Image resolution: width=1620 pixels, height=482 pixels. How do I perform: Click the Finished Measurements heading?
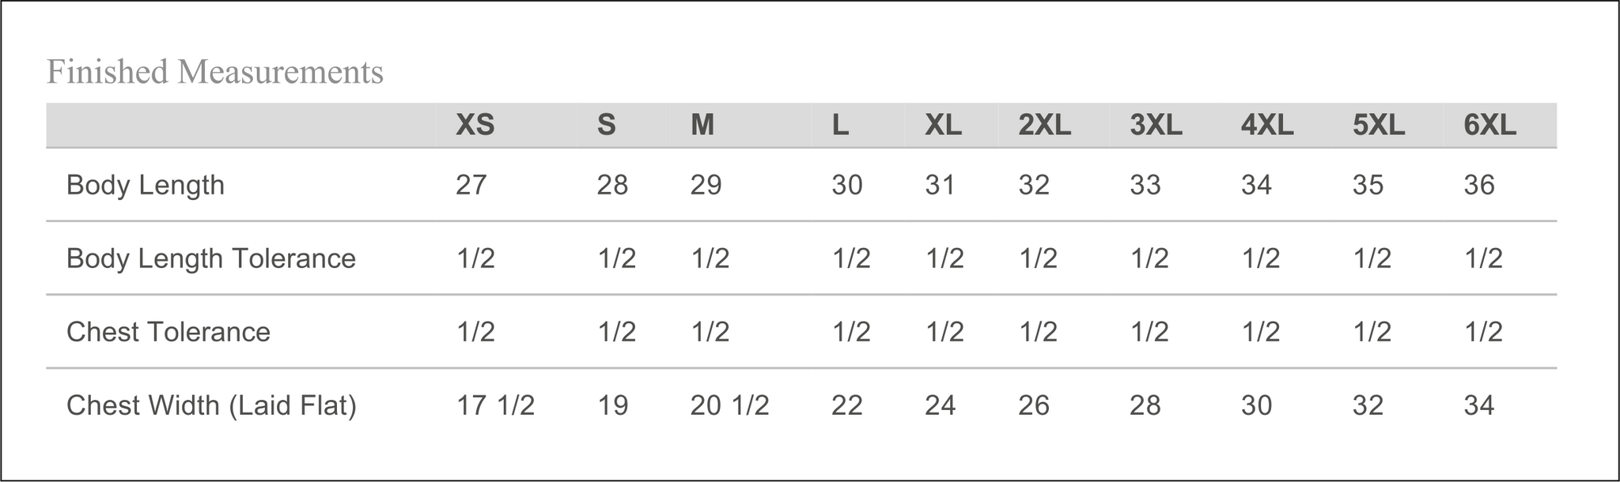pos(215,72)
